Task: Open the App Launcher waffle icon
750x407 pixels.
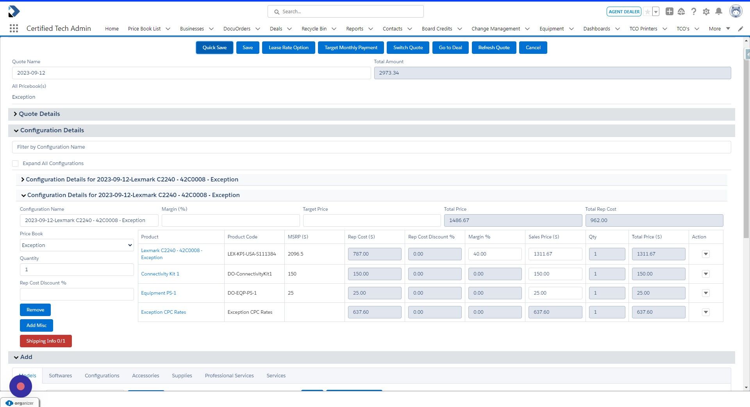Action: point(14,28)
